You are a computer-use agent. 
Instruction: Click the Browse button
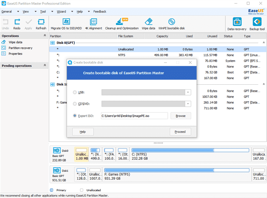[180, 116]
